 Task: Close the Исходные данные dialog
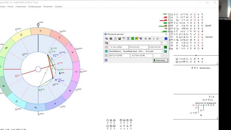[x=166, y=34]
